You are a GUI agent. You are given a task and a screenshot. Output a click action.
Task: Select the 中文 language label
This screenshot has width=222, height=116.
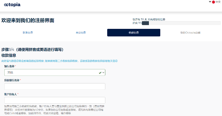coord(218,2)
